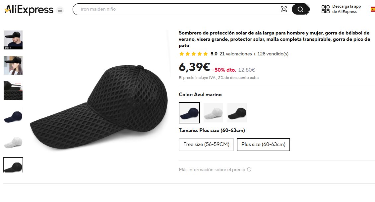Open Spain flag language selector
The height and width of the screenshot is (202, 375).
[x=373, y=9]
